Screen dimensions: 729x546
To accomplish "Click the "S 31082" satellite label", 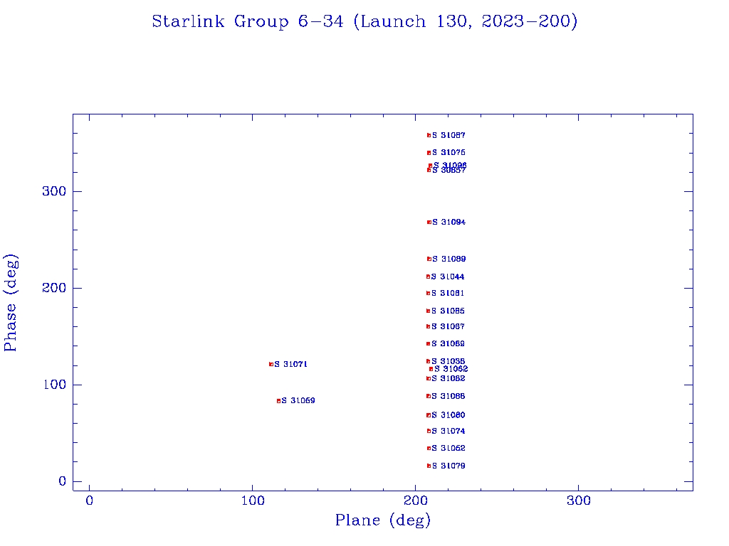I will click(449, 379).
